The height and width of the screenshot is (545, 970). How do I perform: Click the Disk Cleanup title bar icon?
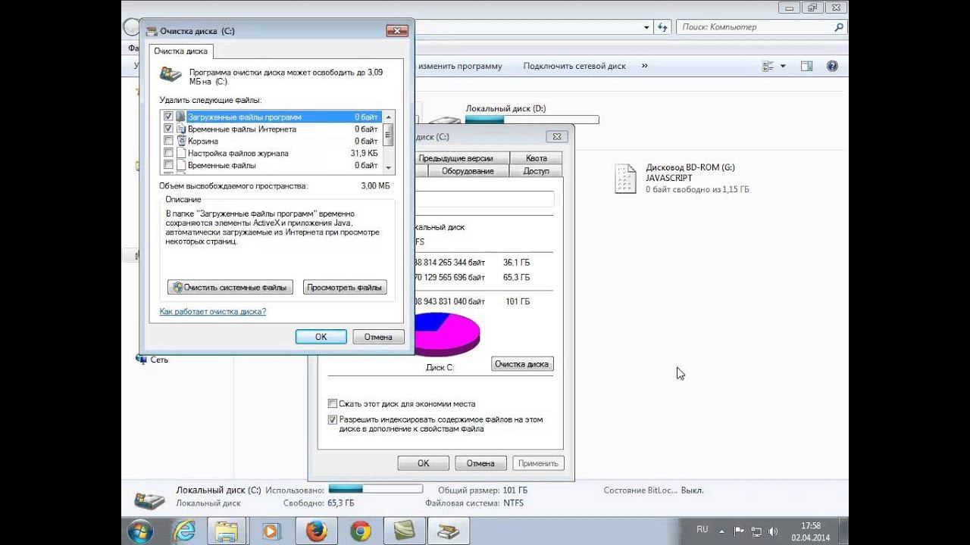152,31
